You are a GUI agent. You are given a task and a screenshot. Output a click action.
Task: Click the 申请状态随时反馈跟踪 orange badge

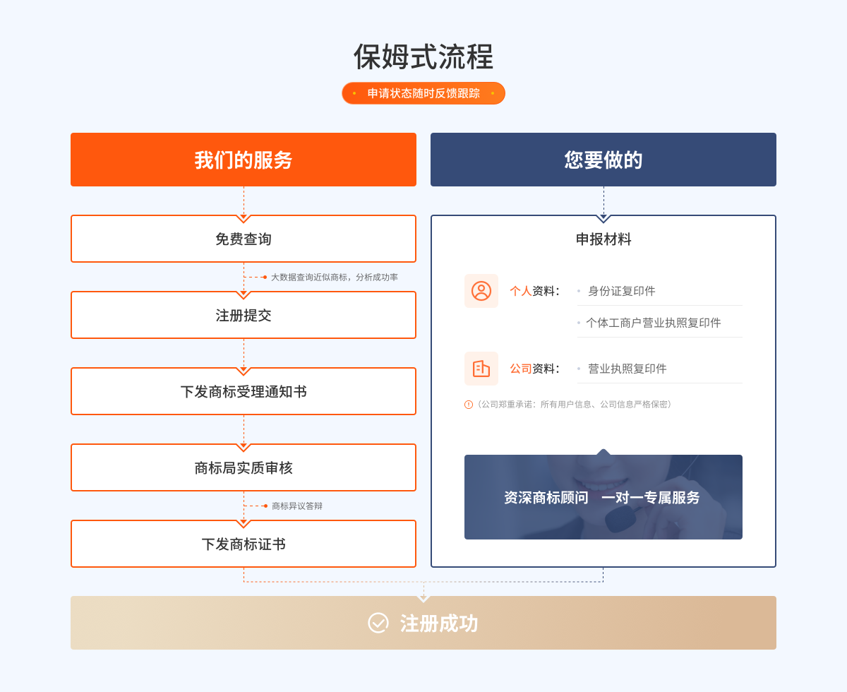pos(423,93)
